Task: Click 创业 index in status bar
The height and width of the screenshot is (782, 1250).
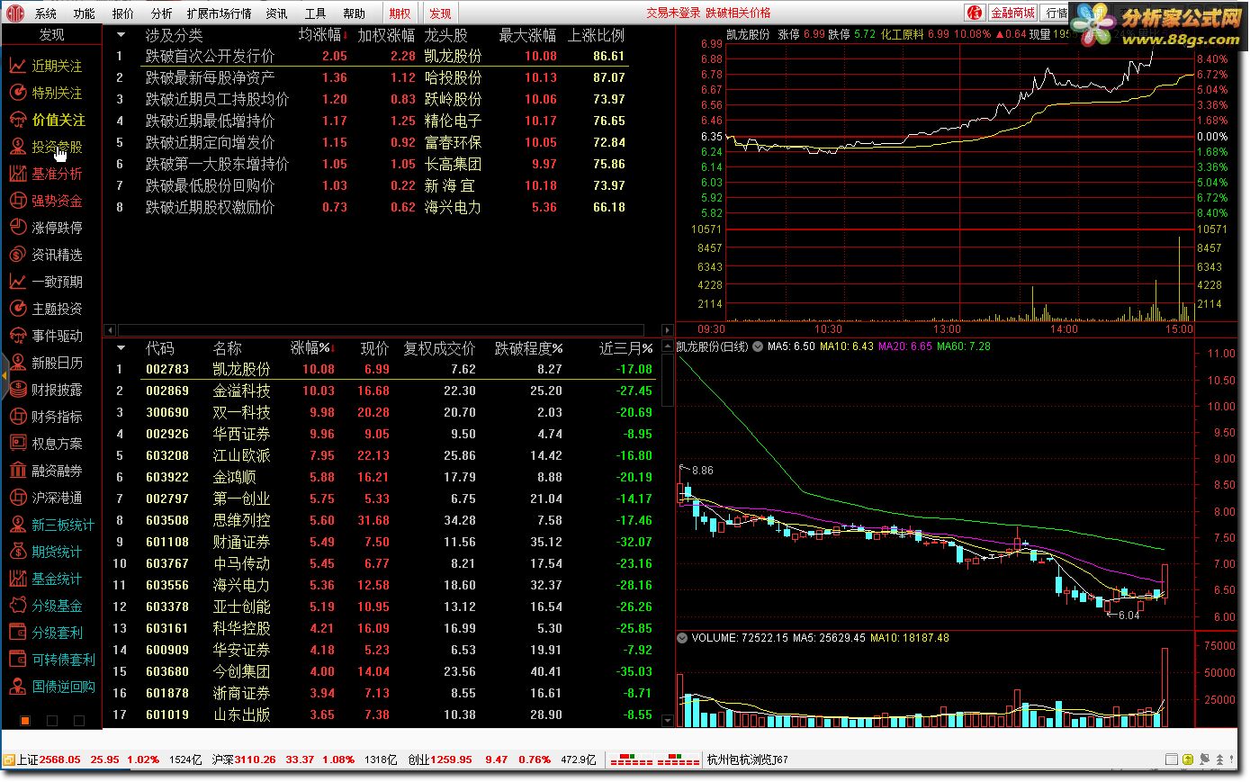Action: tap(480, 760)
